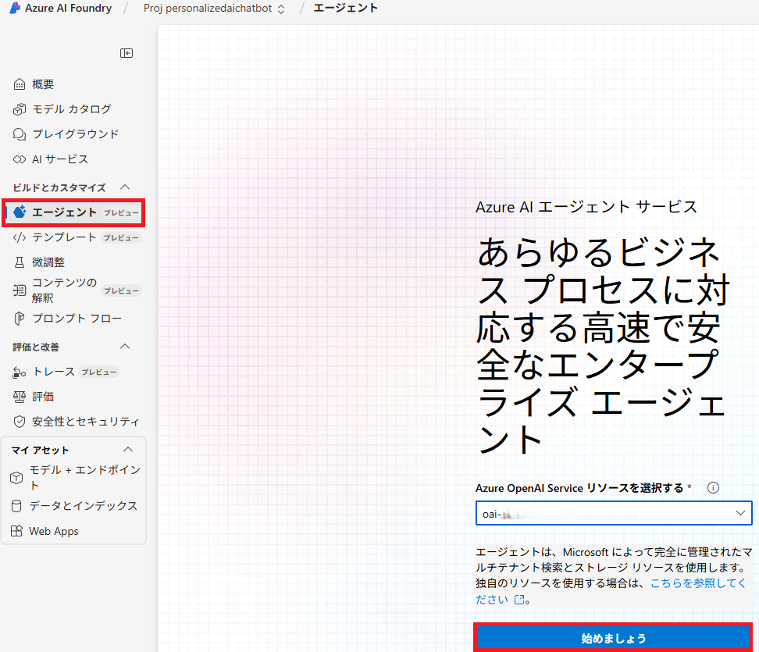Image resolution: width=759 pixels, height=652 pixels.
Task: Click the モデル + エンドポイント box icon
Action: [16, 478]
